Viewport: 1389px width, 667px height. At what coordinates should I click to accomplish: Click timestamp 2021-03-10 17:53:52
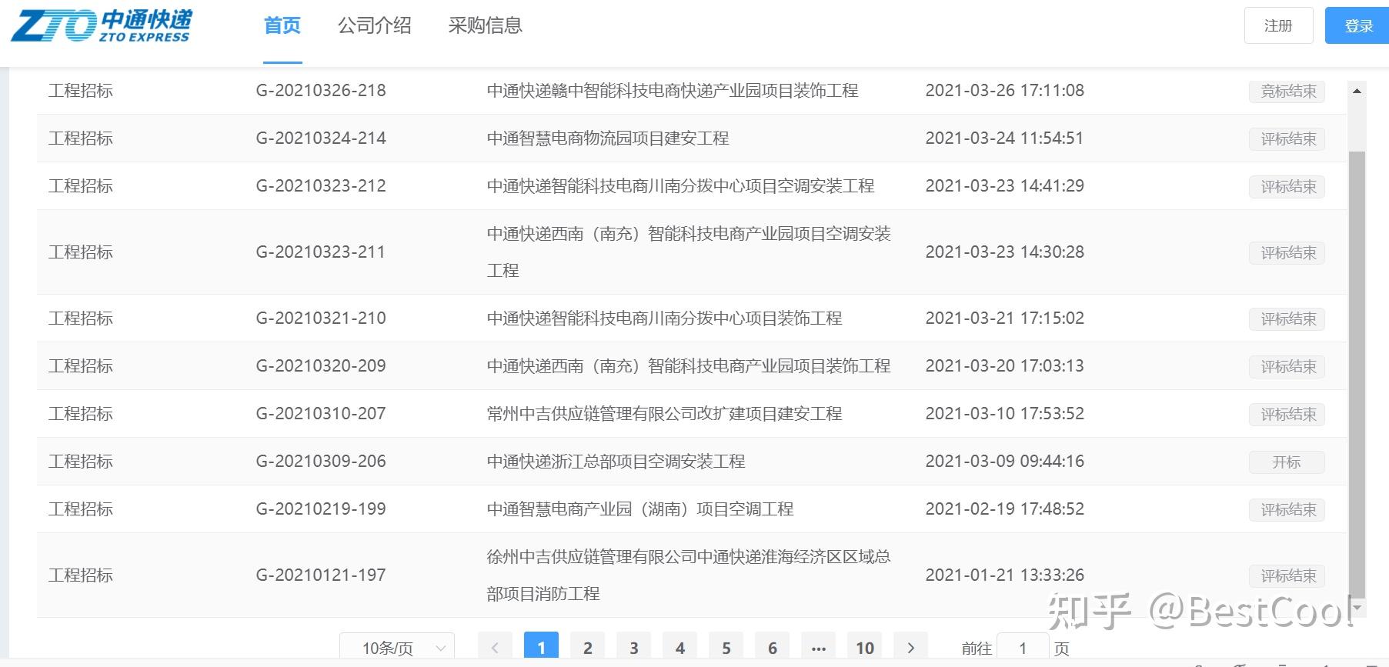(1004, 414)
